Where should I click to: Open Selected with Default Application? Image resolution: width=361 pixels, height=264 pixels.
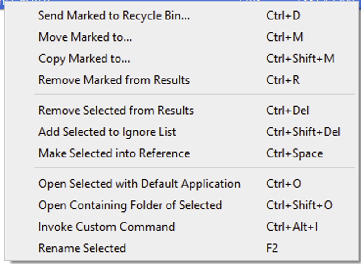pyautogui.click(x=181, y=184)
